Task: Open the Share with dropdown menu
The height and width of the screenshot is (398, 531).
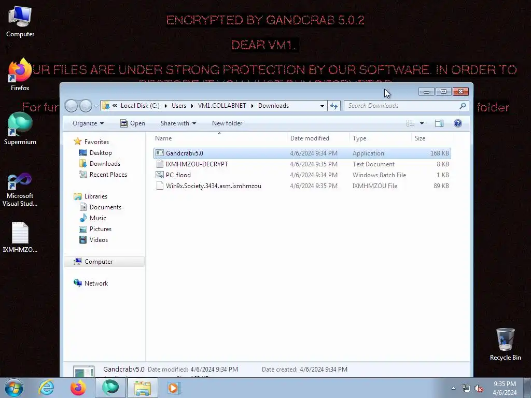Action: 178,123
